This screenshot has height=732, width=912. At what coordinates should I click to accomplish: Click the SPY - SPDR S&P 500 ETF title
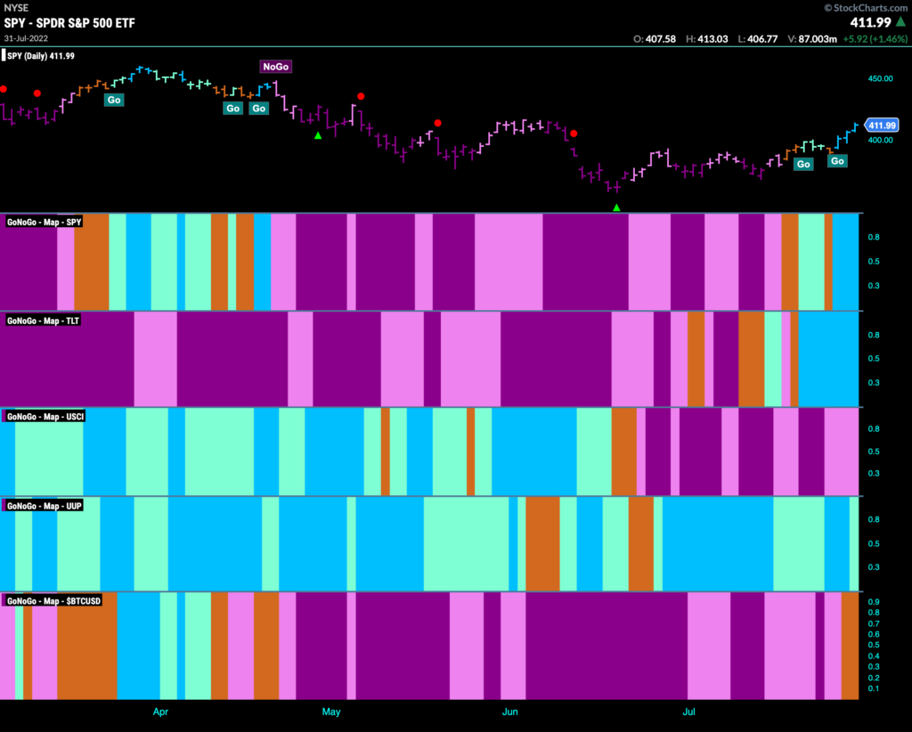point(69,23)
